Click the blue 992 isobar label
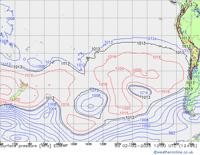Image resolution: width=200 pixels, height=155 pixels. pos(172,133)
